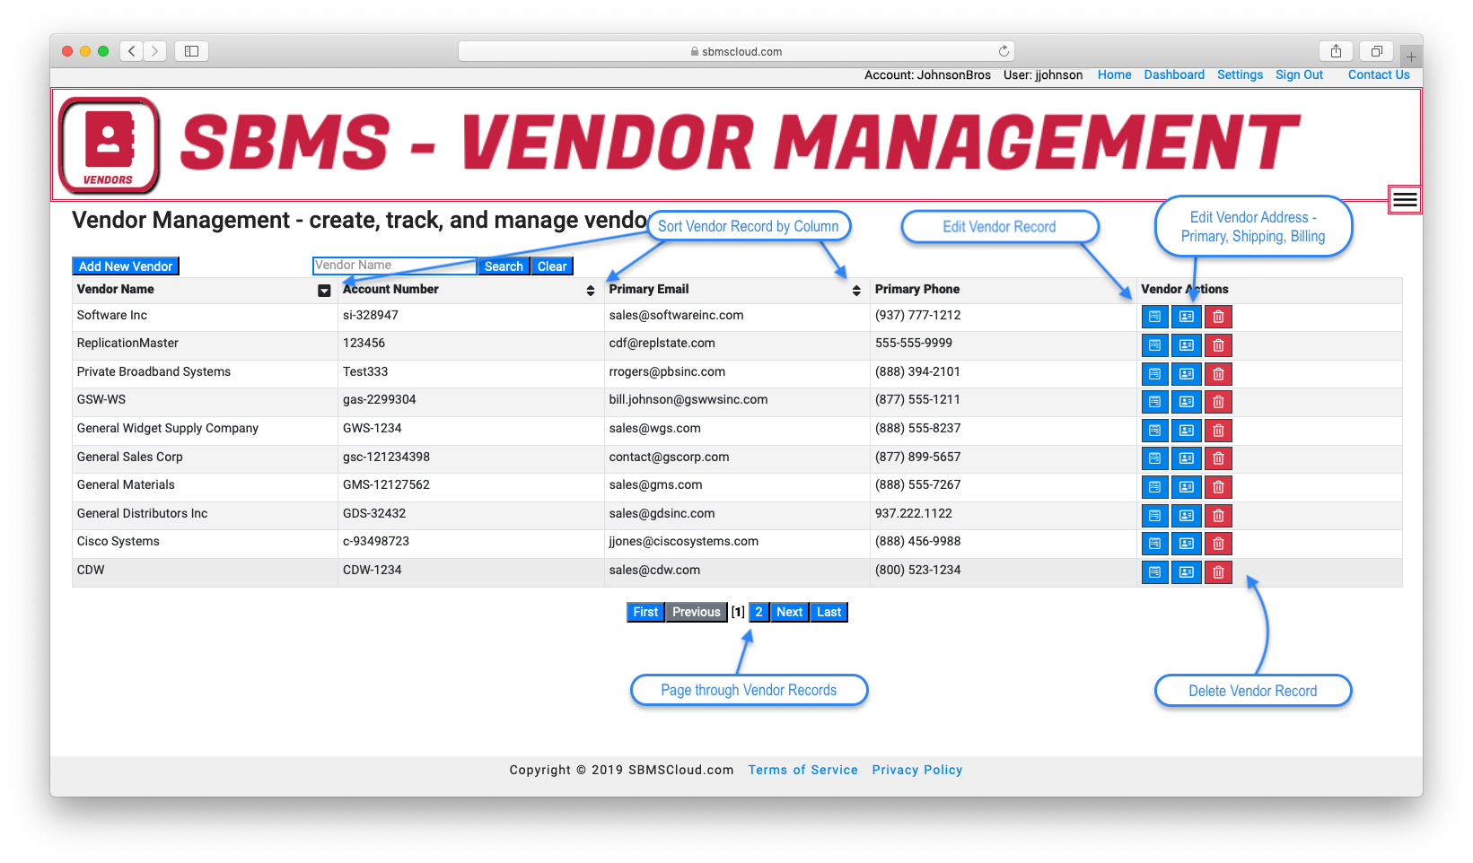
Task: Click the Previous page button
Action: point(697,612)
